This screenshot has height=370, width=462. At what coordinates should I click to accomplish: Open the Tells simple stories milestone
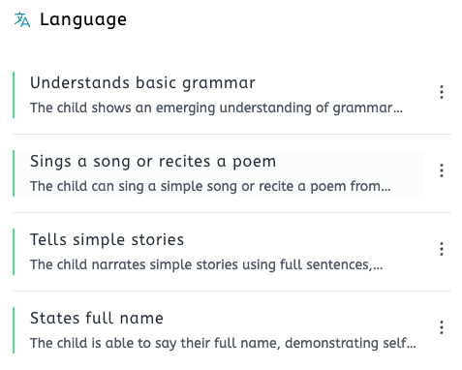[x=107, y=240]
